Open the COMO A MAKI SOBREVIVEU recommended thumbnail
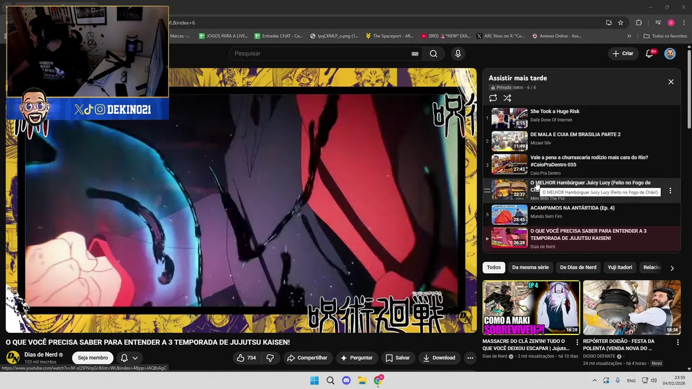The image size is (692, 389). (x=531, y=307)
